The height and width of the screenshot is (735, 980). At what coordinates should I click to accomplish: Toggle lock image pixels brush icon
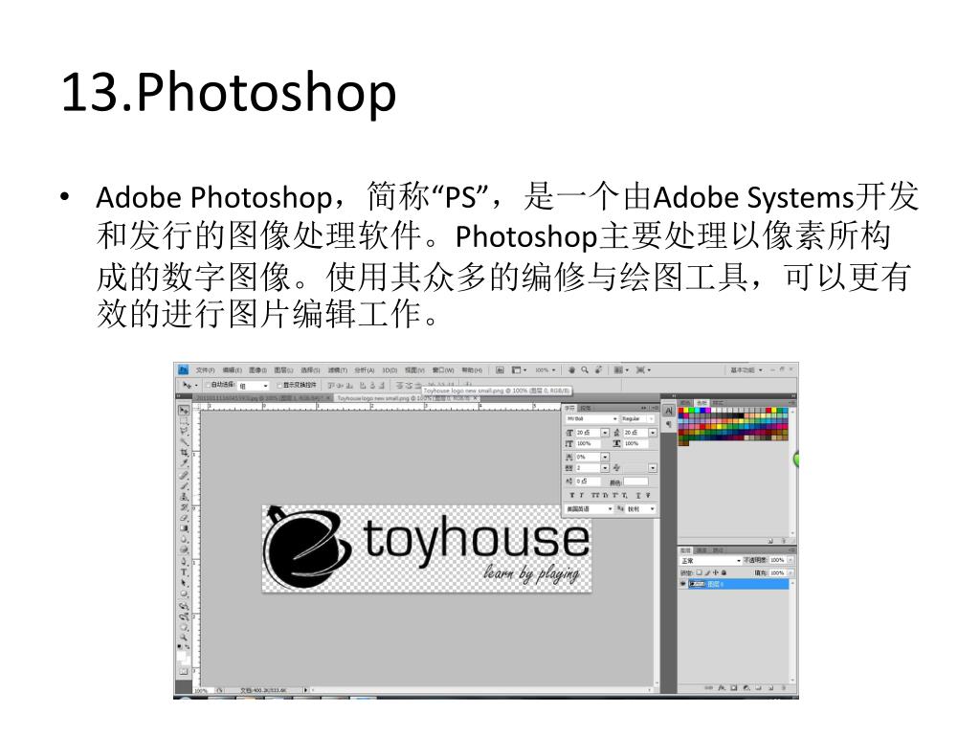click(707, 572)
